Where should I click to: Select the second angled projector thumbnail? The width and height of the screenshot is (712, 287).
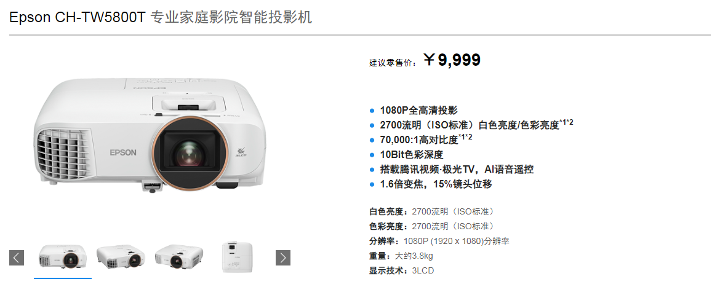point(121,257)
